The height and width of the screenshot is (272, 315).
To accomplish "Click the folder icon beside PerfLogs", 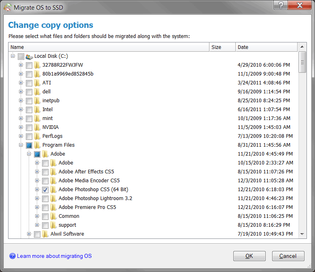I will (37, 136).
